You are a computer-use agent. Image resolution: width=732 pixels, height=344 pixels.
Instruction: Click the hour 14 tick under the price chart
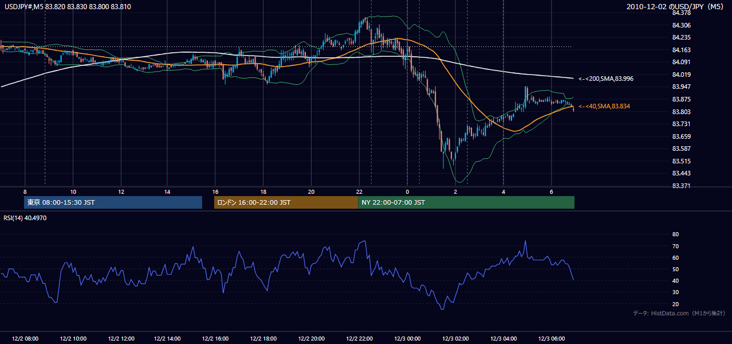coord(167,191)
